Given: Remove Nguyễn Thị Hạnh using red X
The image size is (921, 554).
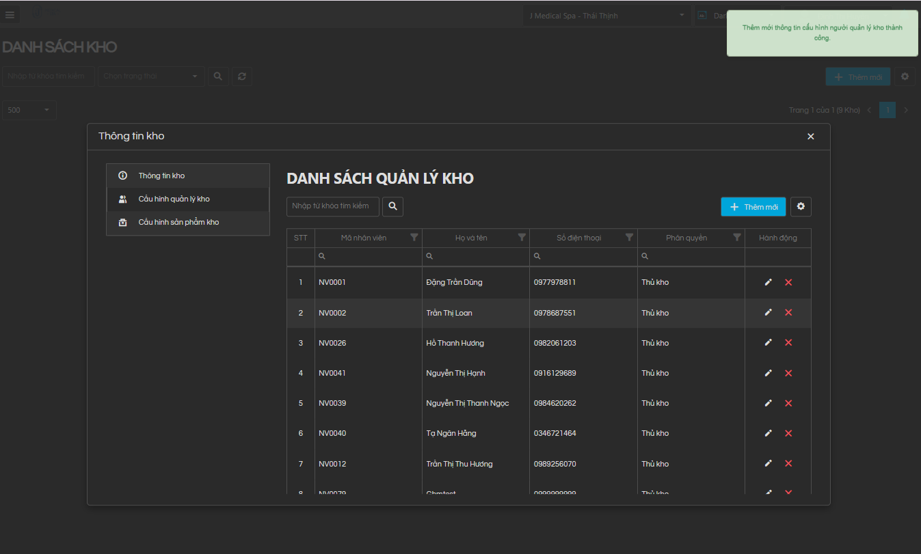Looking at the screenshot, I should [788, 373].
